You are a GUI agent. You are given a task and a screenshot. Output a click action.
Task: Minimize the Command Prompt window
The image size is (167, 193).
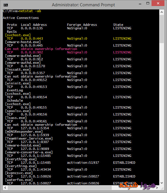tap(140, 4)
